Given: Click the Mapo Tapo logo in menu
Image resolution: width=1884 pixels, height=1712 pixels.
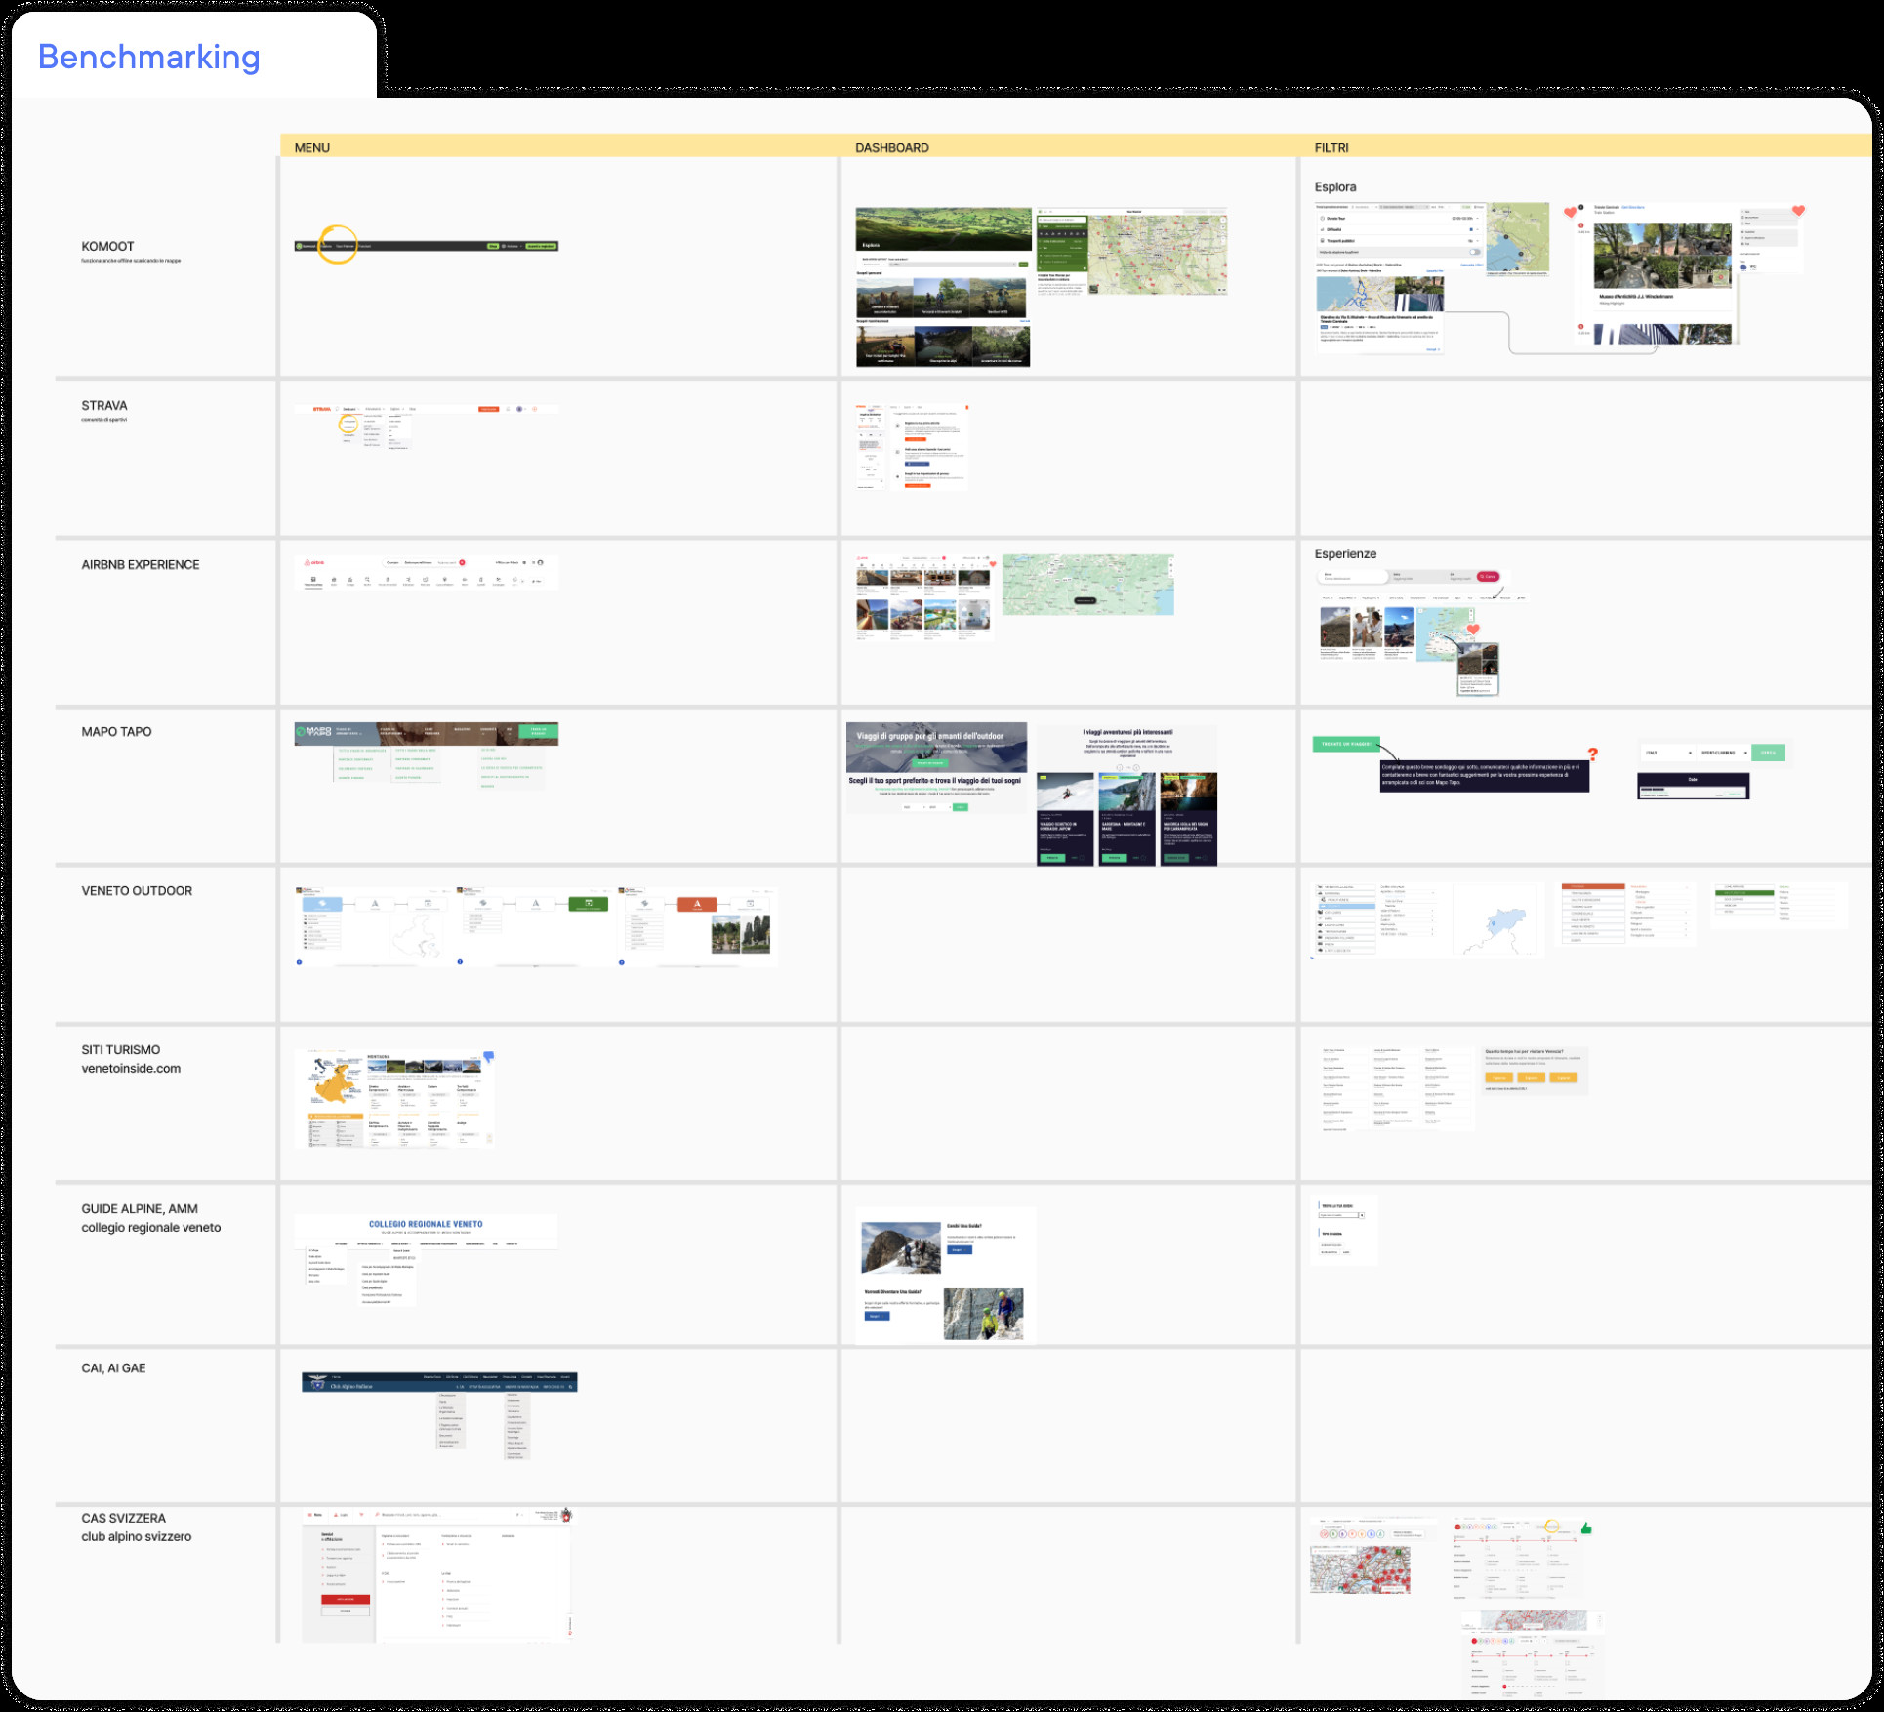Looking at the screenshot, I should 315,730.
